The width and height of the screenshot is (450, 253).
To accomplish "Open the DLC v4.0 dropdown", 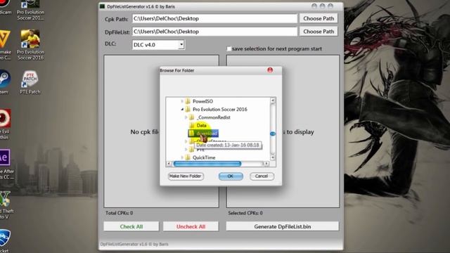I will [181, 44].
